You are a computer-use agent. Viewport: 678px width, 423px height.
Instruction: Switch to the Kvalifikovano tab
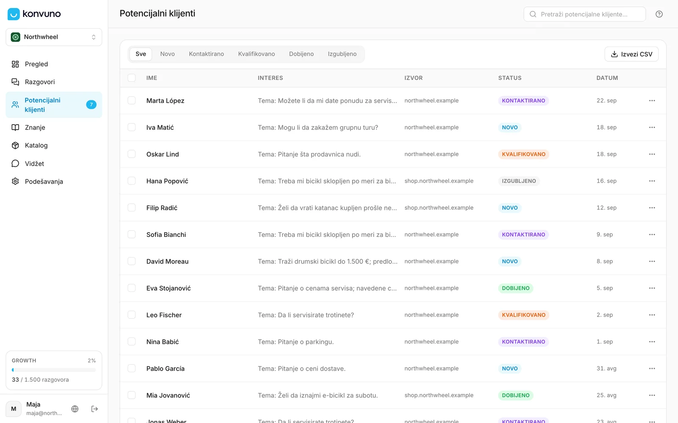click(x=256, y=54)
